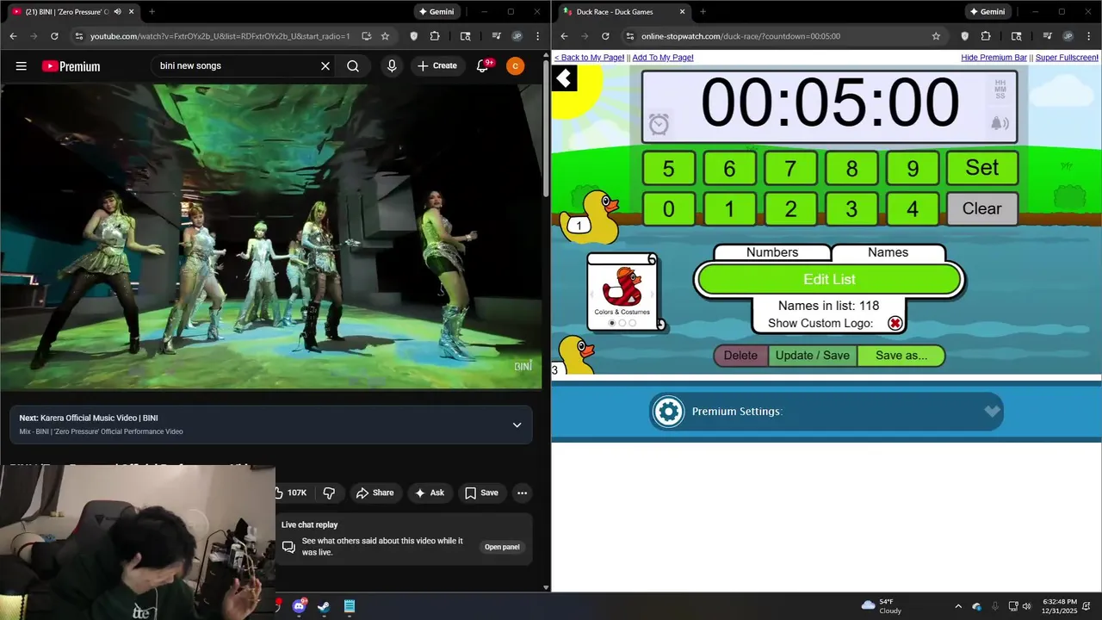
Task: Click the green Edit List button
Action: click(829, 279)
